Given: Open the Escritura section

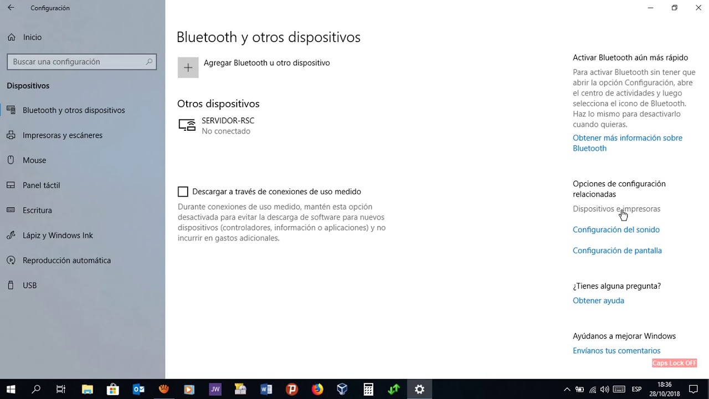Looking at the screenshot, I should point(37,210).
